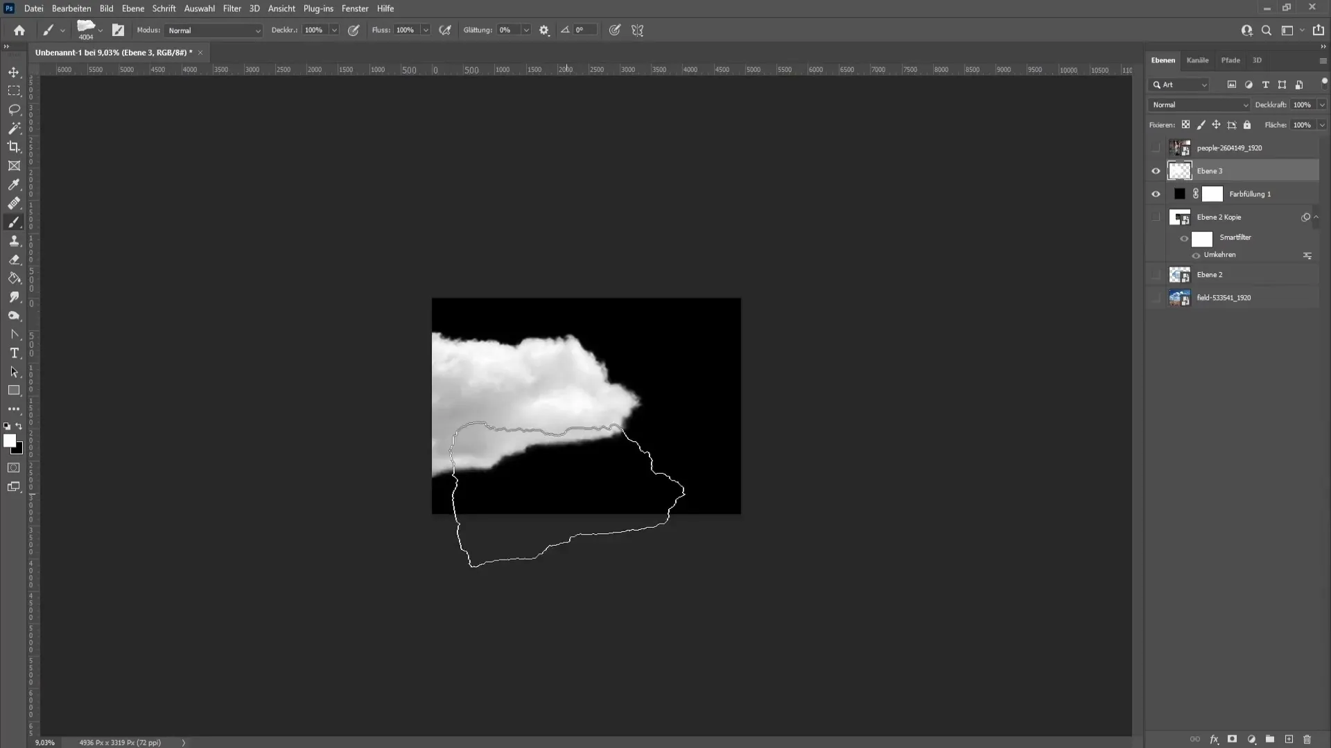1331x748 pixels.
Task: Select the Lasso tool
Action: pos(14,109)
